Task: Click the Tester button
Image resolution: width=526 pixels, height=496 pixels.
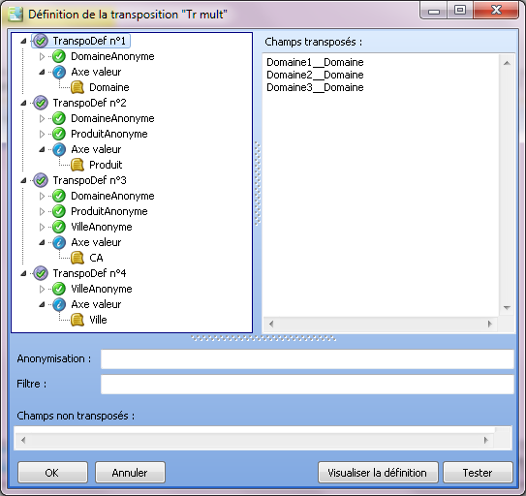Action: click(x=478, y=473)
